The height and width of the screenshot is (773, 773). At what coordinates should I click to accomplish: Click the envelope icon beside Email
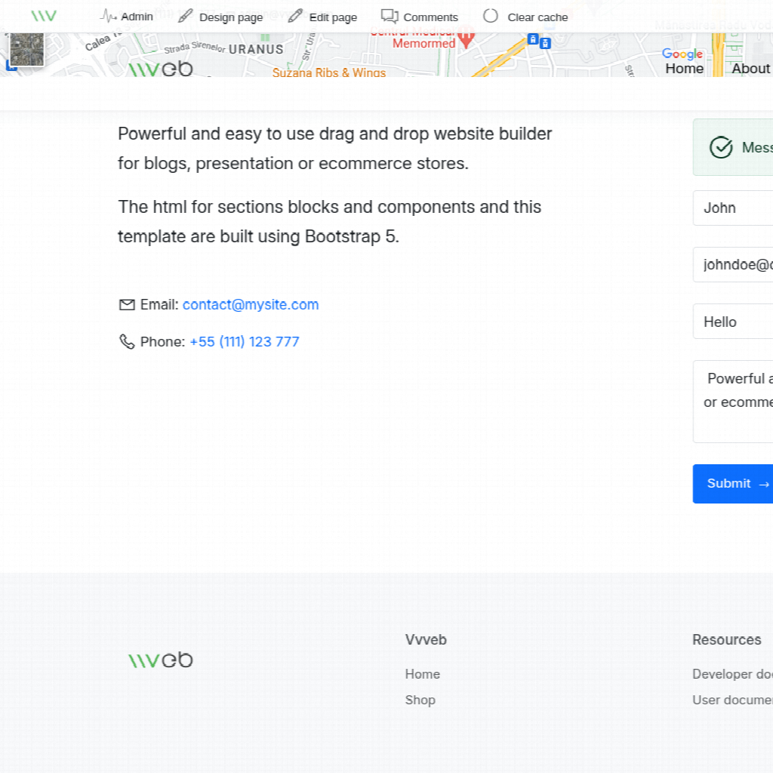click(127, 305)
